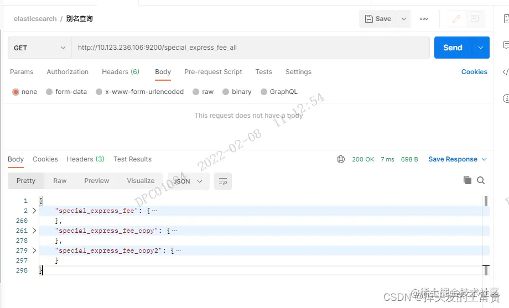Viewport: 509px width, 308px height.
Task: Switch to the Params tab
Action: click(x=22, y=72)
